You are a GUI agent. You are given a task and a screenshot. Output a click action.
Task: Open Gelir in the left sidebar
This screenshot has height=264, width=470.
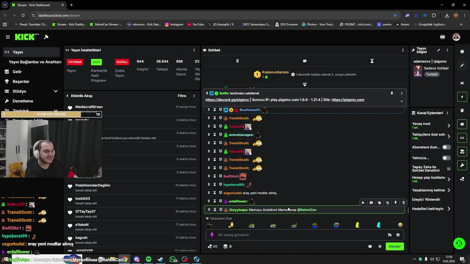tap(31, 72)
